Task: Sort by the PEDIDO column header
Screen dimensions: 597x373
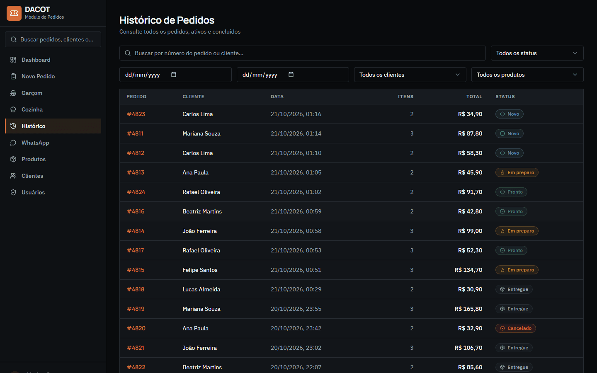Action: click(136, 97)
